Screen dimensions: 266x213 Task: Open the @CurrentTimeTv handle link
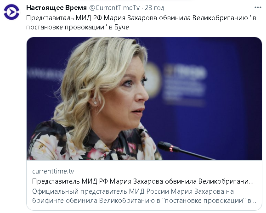(114, 8)
